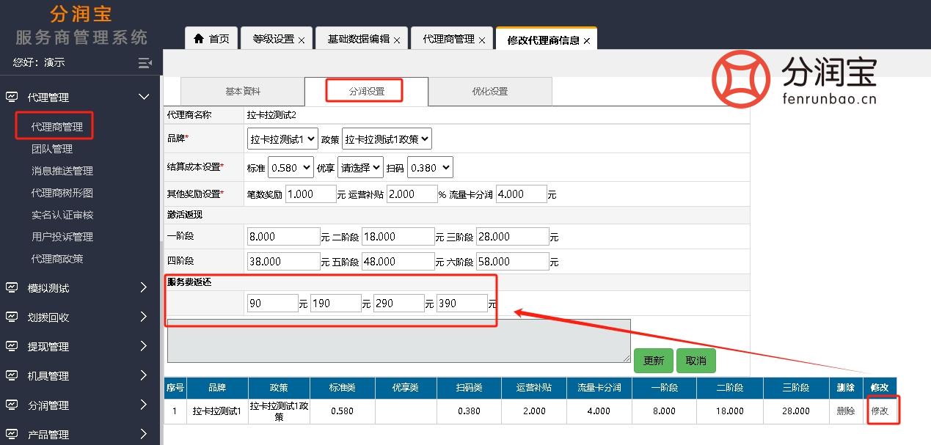Click the 模拟测试 monitor icon in sidebar
The image size is (931, 445).
click(x=12, y=288)
